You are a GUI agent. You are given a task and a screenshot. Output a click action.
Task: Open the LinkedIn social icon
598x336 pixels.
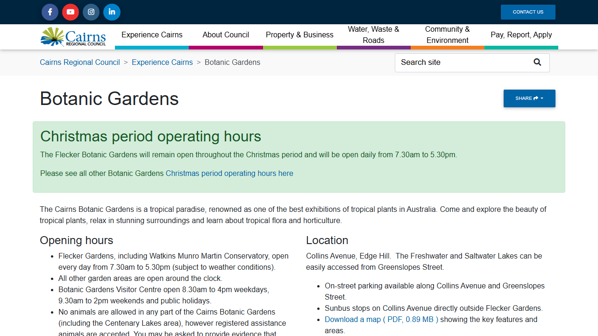coord(112,12)
